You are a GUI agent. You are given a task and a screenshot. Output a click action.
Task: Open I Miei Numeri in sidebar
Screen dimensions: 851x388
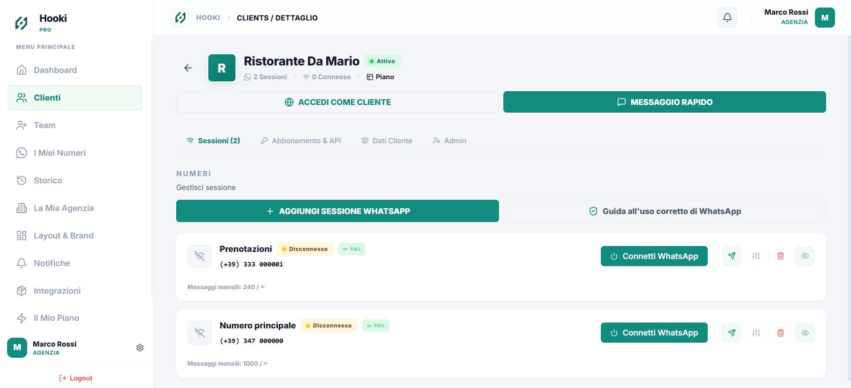point(74,153)
